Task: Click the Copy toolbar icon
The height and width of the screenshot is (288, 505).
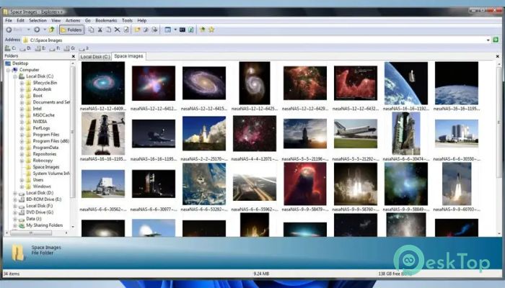Action: click(x=92, y=30)
